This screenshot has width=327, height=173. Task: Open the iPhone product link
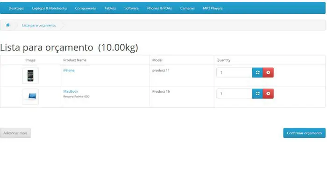69,70
